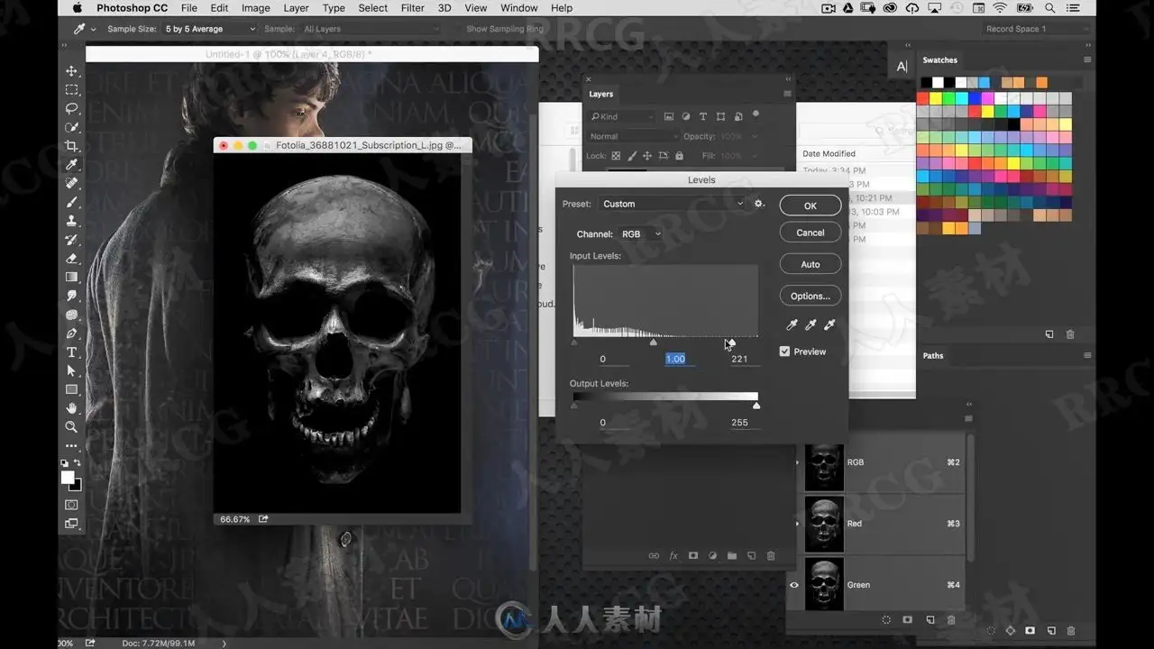The image size is (1154, 649).
Task: Select the Brush tool
Action: pyautogui.click(x=72, y=202)
